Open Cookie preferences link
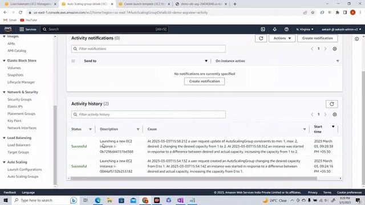This screenshot has height=205, width=365. click(349, 192)
